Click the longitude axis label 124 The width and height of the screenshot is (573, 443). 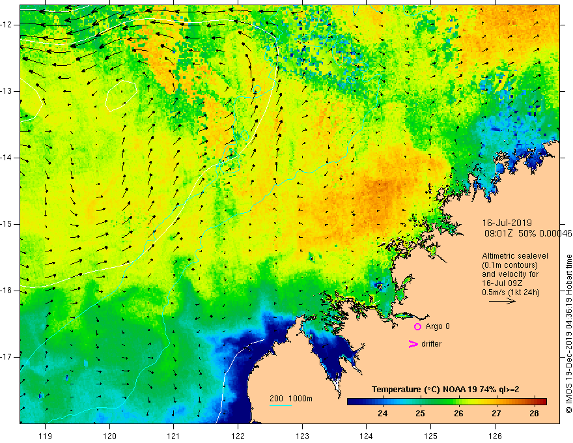(x=367, y=436)
